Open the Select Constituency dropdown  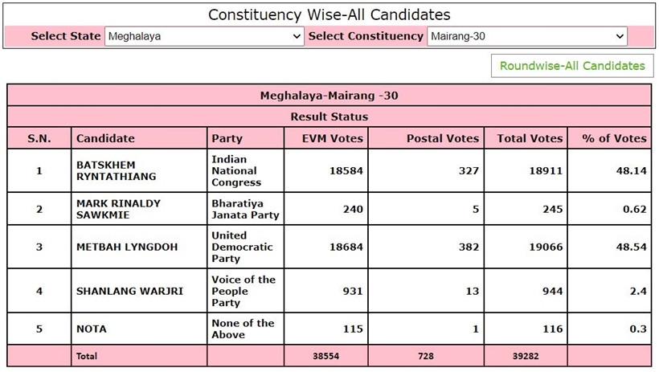pyautogui.click(x=527, y=37)
